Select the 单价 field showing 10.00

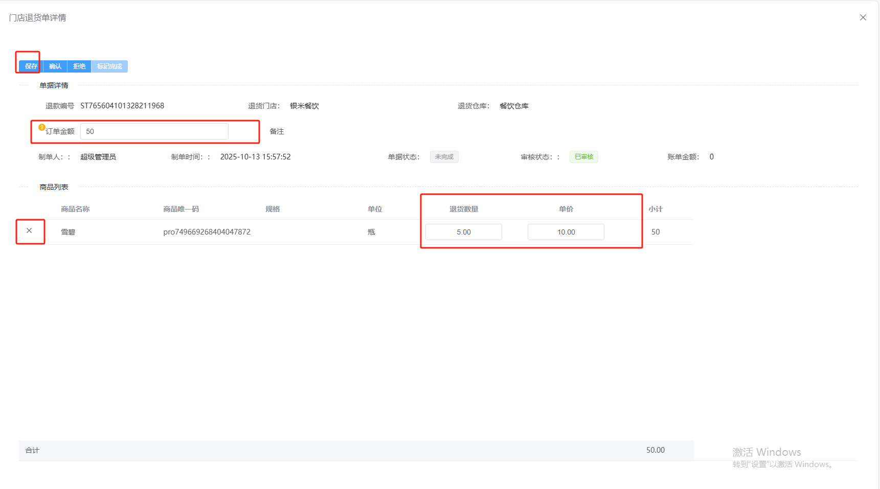[x=566, y=232]
